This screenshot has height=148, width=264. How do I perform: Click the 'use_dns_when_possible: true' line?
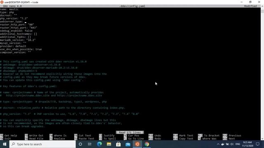click(21, 49)
